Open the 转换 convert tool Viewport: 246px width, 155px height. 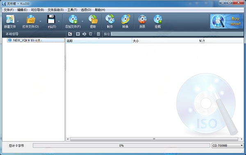pos(125,19)
